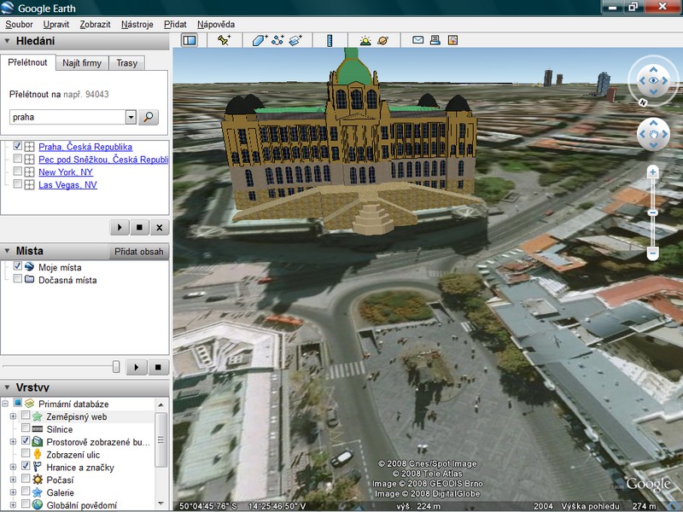
Task: Check the New York, NY result checkbox
Action: tap(17, 172)
